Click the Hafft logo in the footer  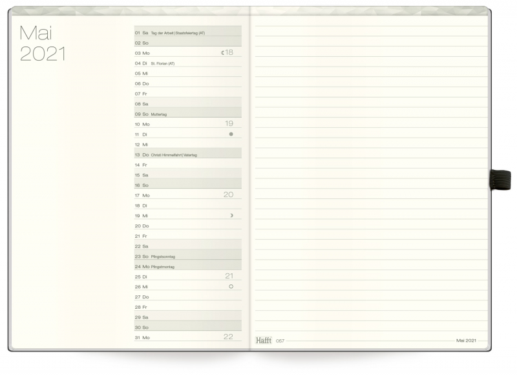point(264,340)
